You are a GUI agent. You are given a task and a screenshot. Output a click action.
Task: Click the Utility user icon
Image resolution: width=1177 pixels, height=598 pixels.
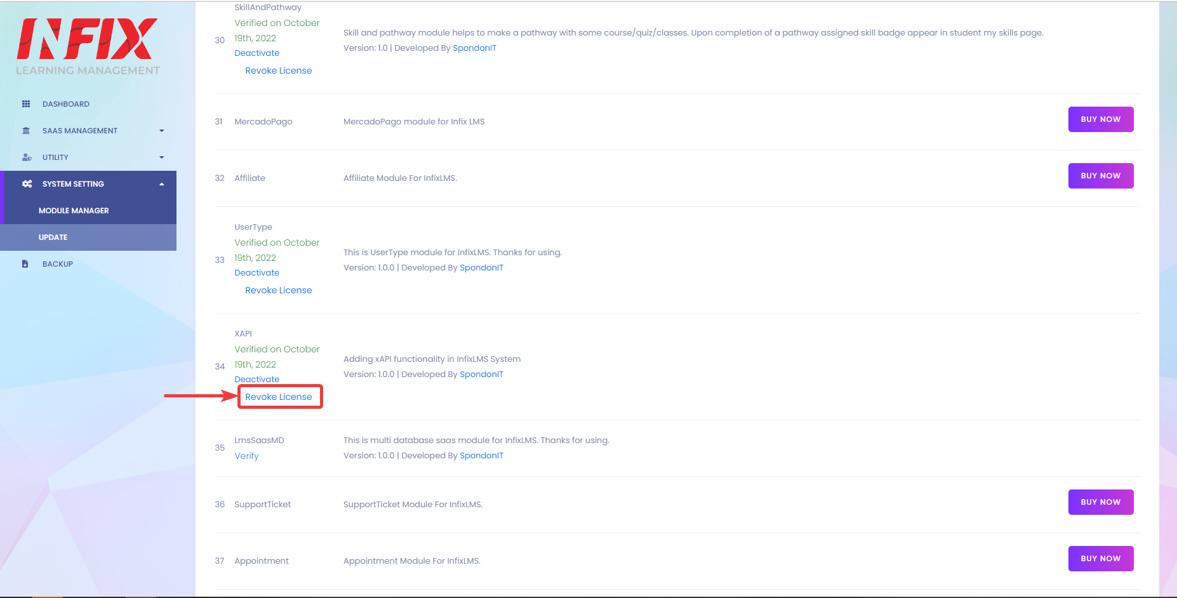point(27,157)
